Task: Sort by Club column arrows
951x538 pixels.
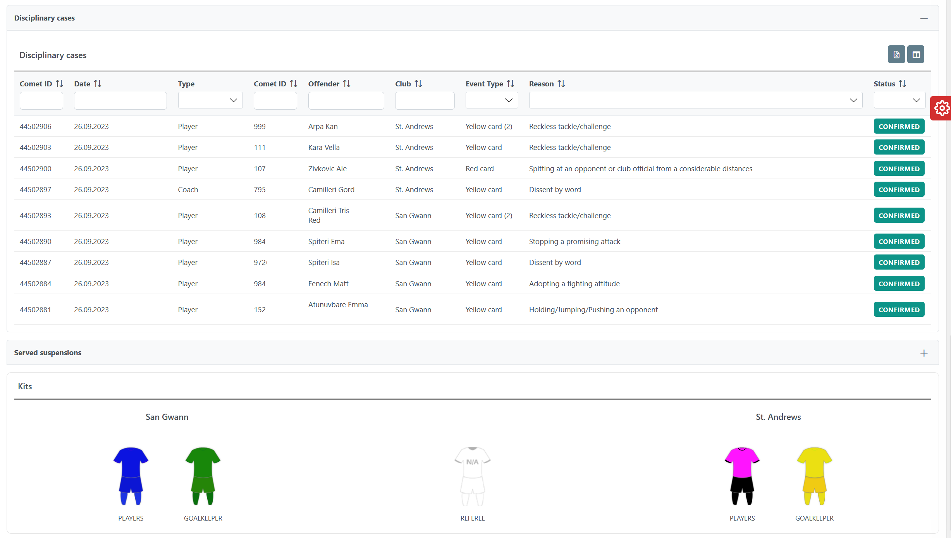Action: coord(418,84)
